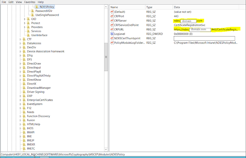Select the CRPPort string value icon
This screenshot has width=246, height=158.
[112, 16]
